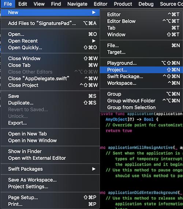Open the Debug menu
183x209 pixels.
(x=146, y=4)
